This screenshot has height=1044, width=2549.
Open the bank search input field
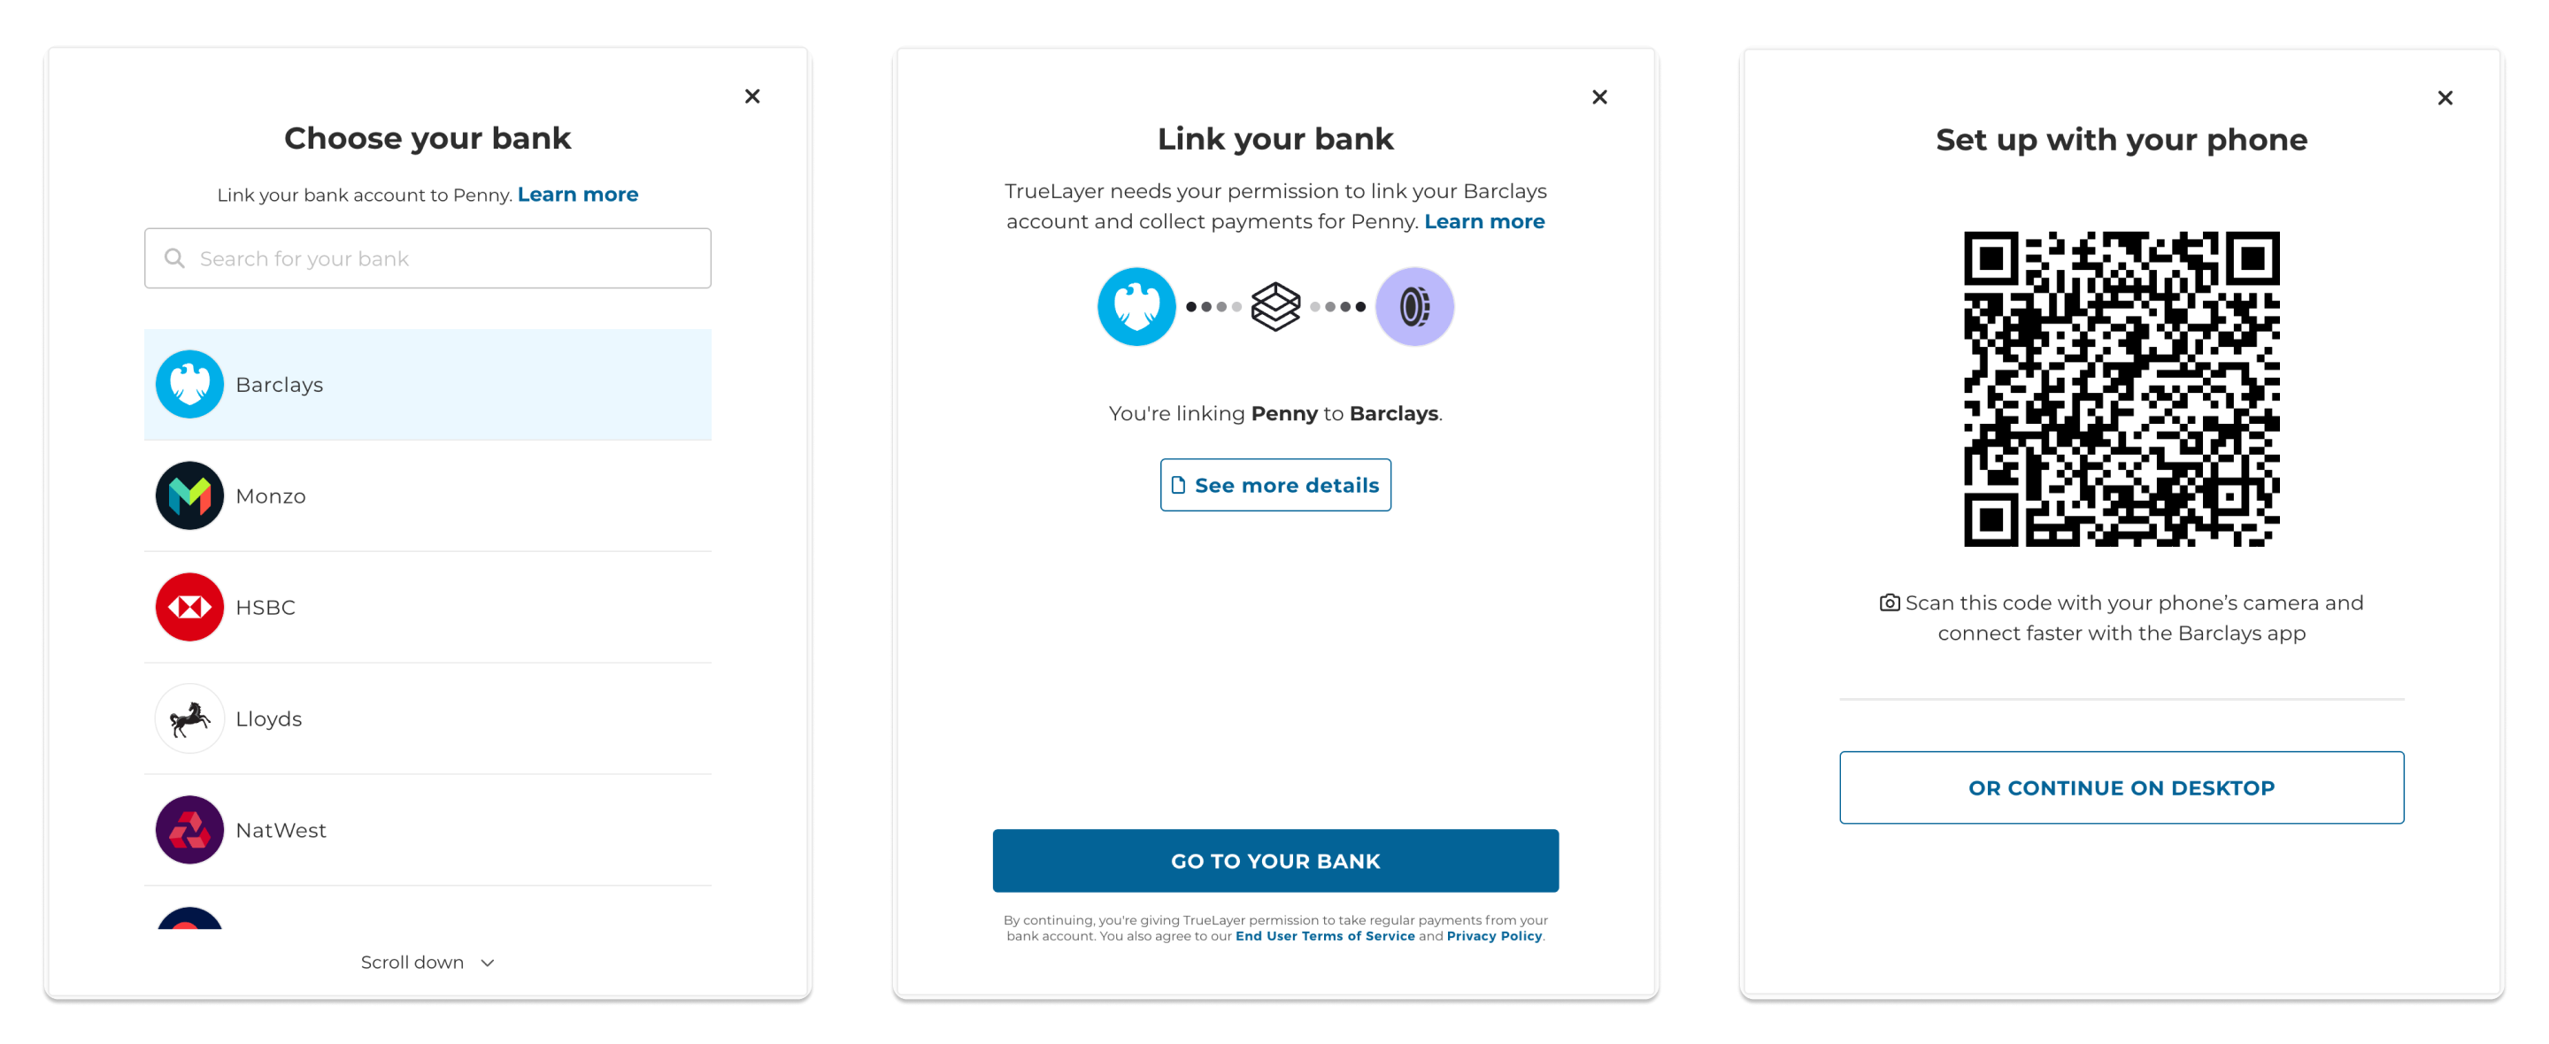pos(426,258)
